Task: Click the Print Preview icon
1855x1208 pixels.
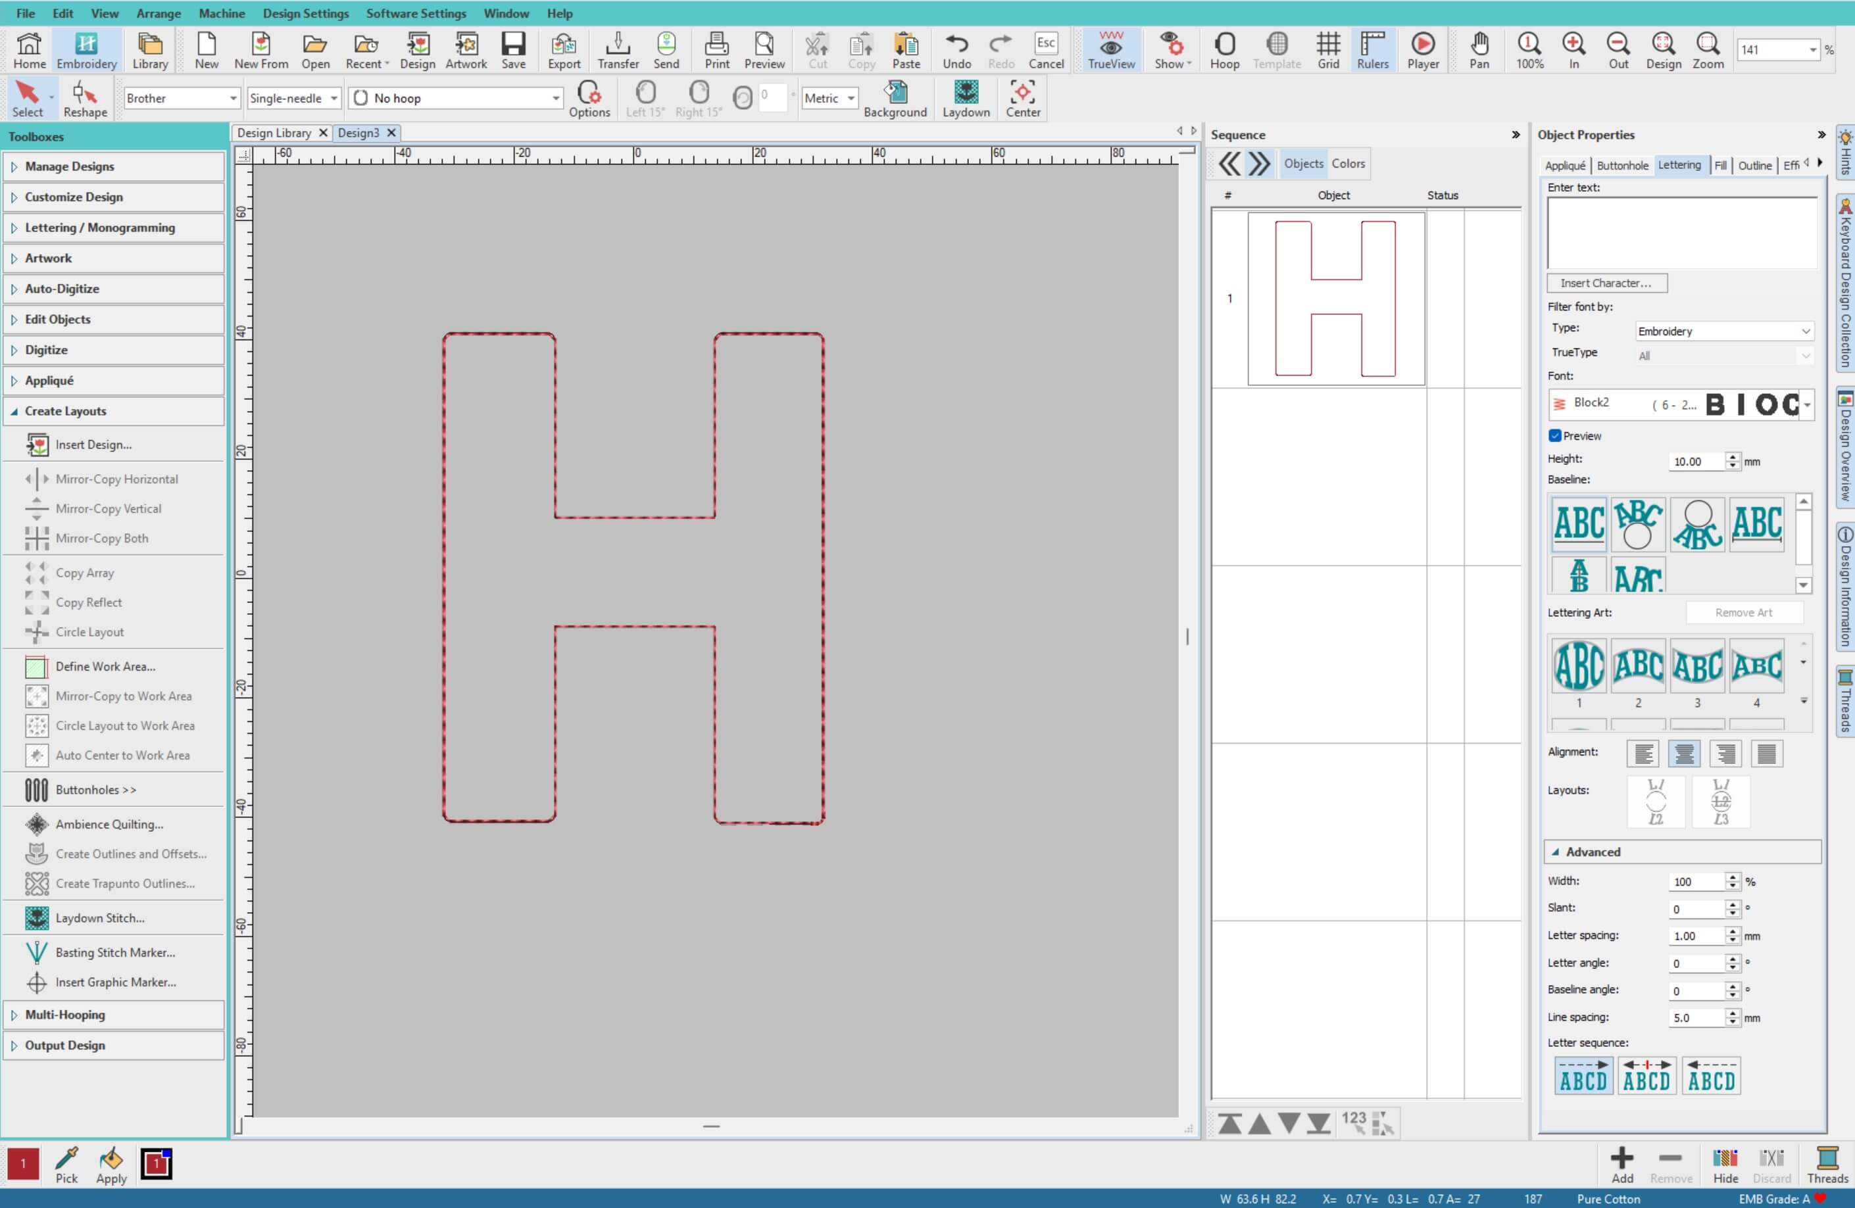Action: pyautogui.click(x=764, y=50)
